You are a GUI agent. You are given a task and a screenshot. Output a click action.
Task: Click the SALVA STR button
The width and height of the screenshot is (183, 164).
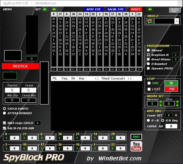(x=115, y=9)
